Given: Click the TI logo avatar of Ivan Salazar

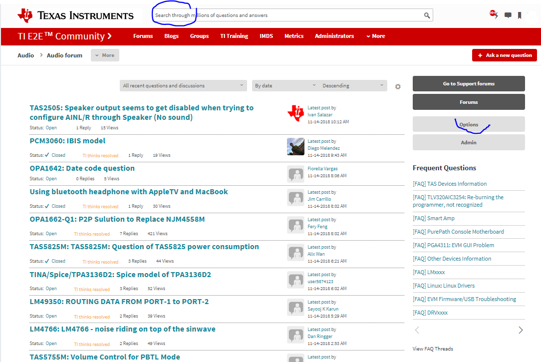Looking at the screenshot, I should pyautogui.click(x=295, y=113).
